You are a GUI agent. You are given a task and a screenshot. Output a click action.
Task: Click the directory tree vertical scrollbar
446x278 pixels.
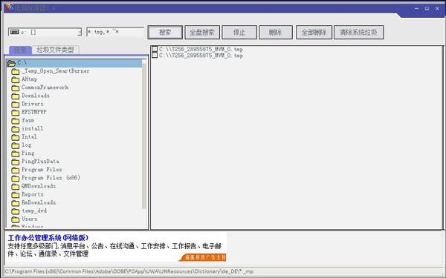[144, 136]
